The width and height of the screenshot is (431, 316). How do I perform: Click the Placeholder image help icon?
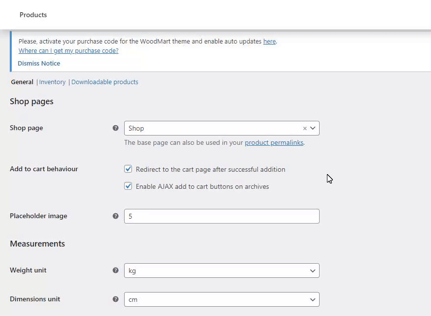pos(115,216)
